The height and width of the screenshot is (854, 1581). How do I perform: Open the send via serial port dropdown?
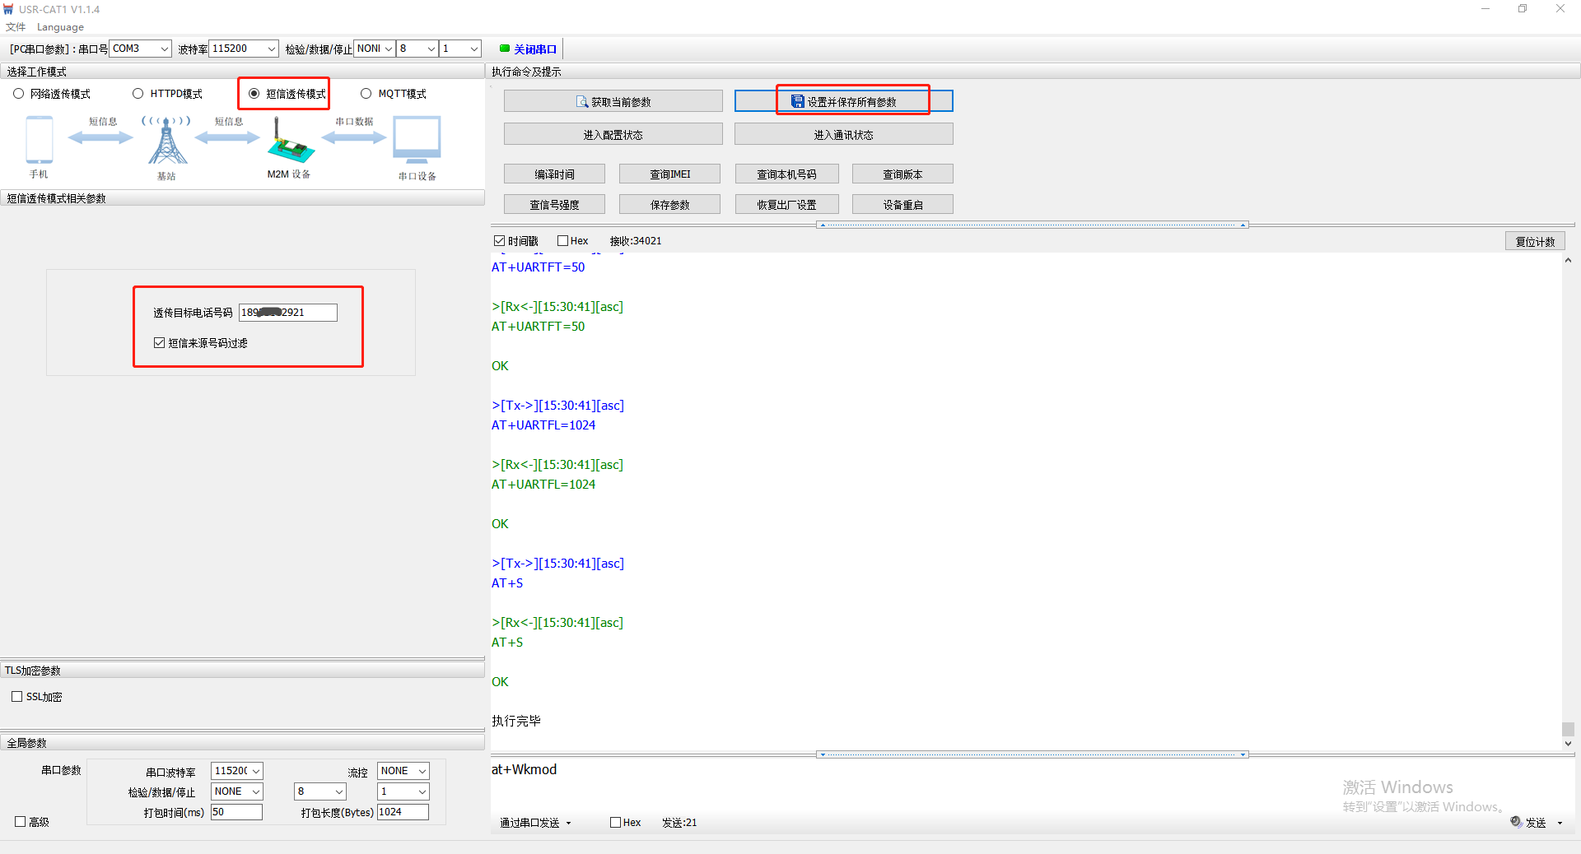click(535, 823)
